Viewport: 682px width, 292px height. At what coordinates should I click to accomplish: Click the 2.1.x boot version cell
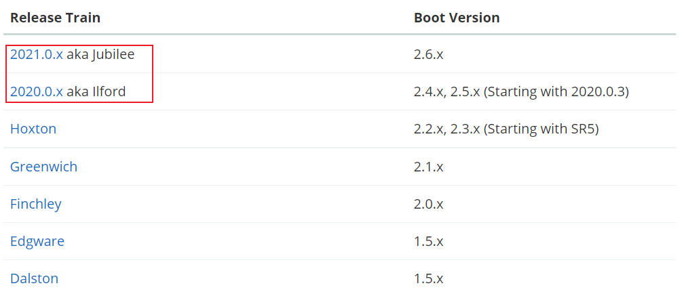(x=428, y=167)
